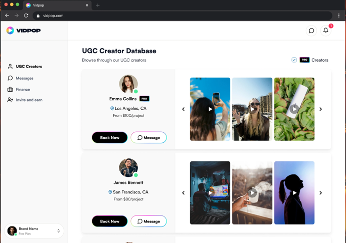The image size is (346, 243).
Task: Select Invite and earn in sidebar
Action: click(29, 100)
